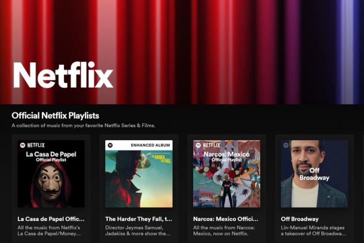Click the 'Official Netflix Playlists' section heading
Viewport: 364px width, 243px height.
55,115
